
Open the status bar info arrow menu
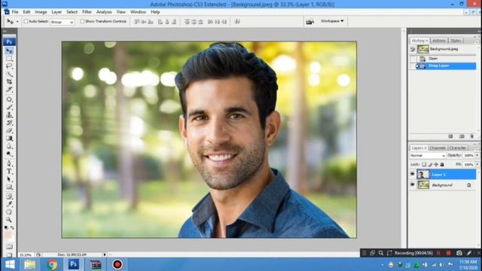[105, 254]
